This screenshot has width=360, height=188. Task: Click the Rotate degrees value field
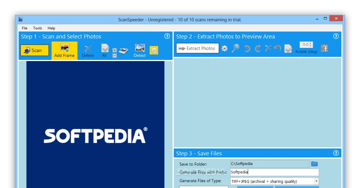tap(304, 45)
